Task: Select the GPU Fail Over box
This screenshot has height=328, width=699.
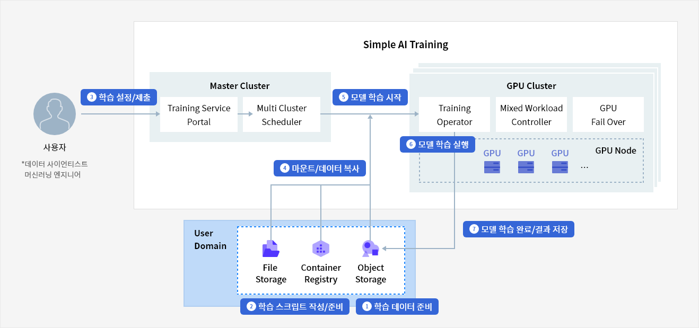Action: point(608,114)
